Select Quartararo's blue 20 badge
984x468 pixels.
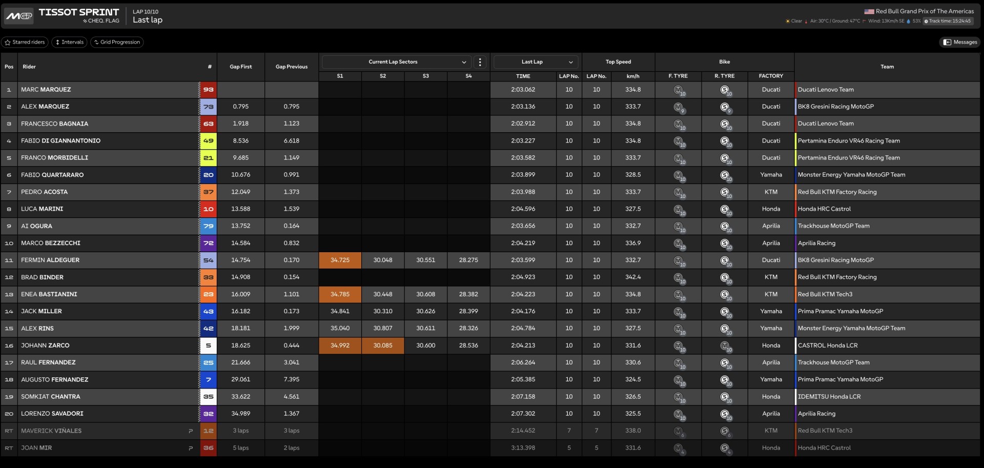click(208, 175)
